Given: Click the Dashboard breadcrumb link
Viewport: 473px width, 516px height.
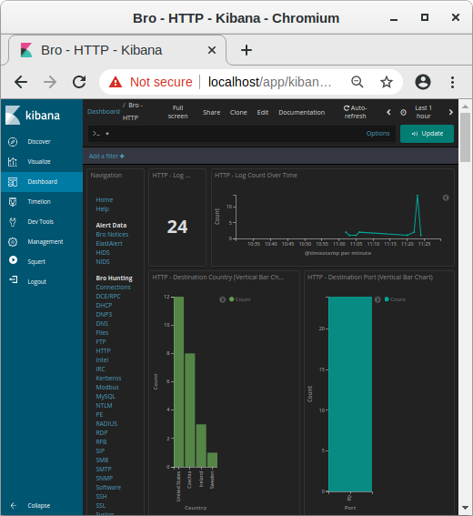Looking at the screenshot, I should pyautogui.click(x=104, y=112).
